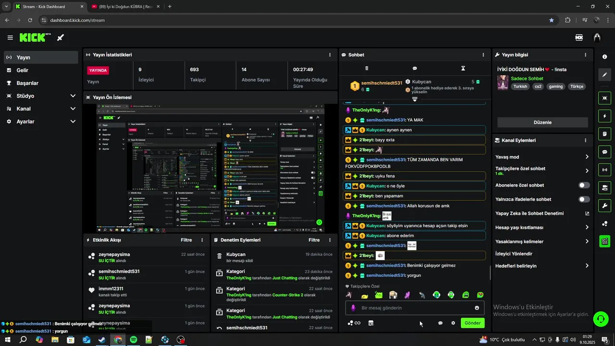
Task: Click İzleyici Yönlendir option
Action: pyautogui.click(x=514, y=254)
